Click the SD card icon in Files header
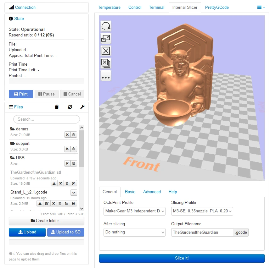Viewport: 270px width, 268px height. [57, 107]
